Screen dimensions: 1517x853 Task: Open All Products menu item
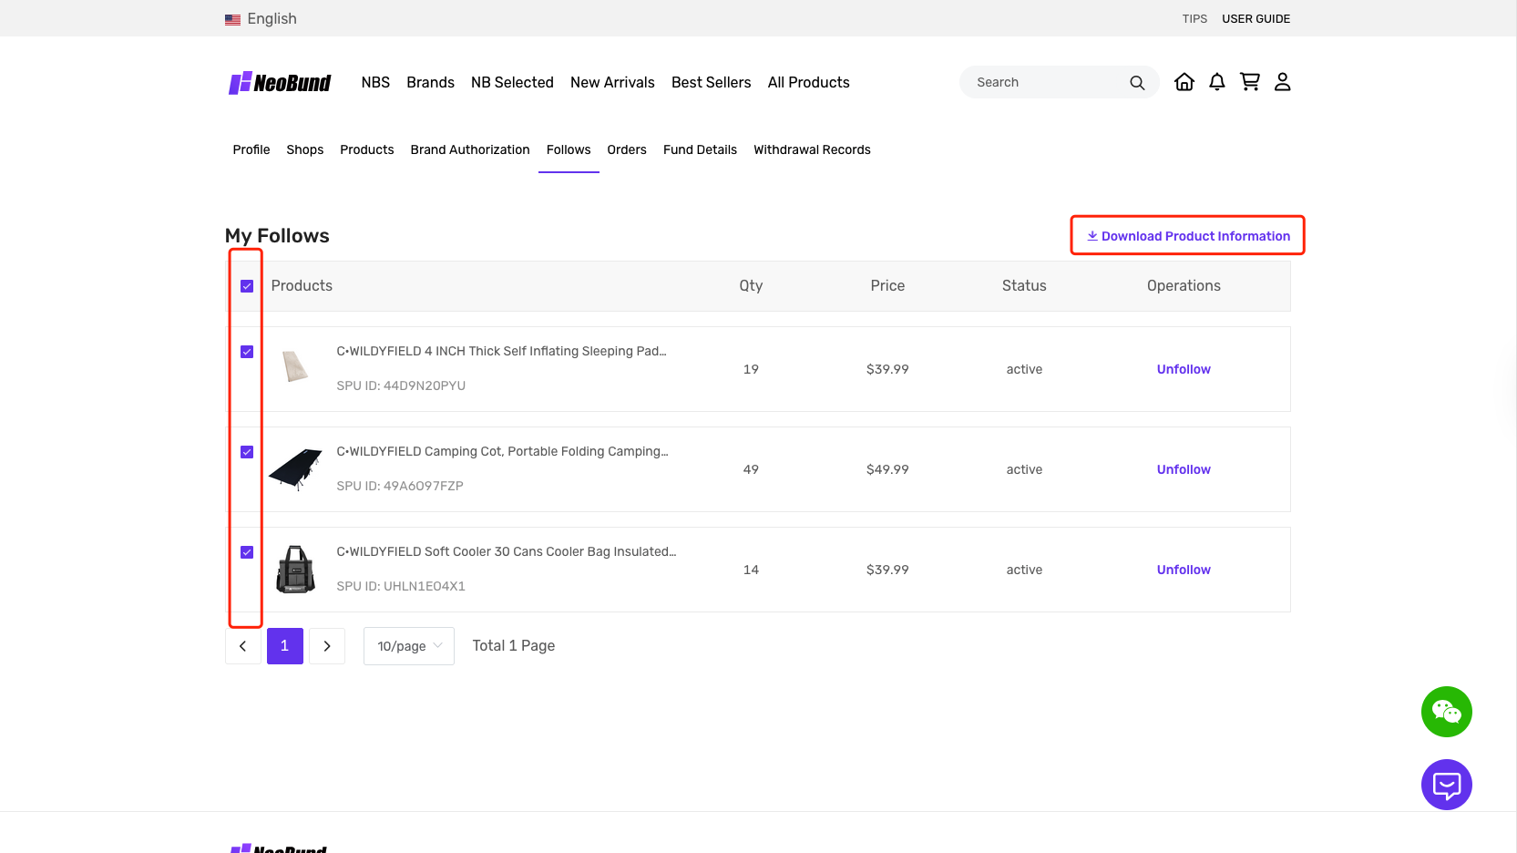pyautogui.click(x=809, y=83)
